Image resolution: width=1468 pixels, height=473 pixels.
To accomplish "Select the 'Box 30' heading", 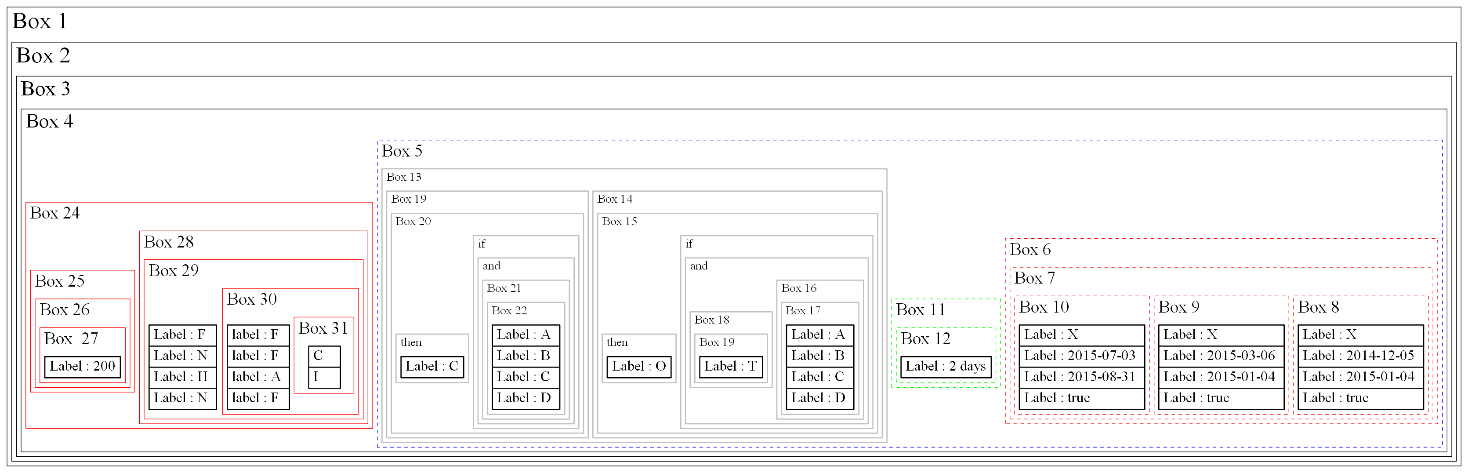I will click(252, 300).
